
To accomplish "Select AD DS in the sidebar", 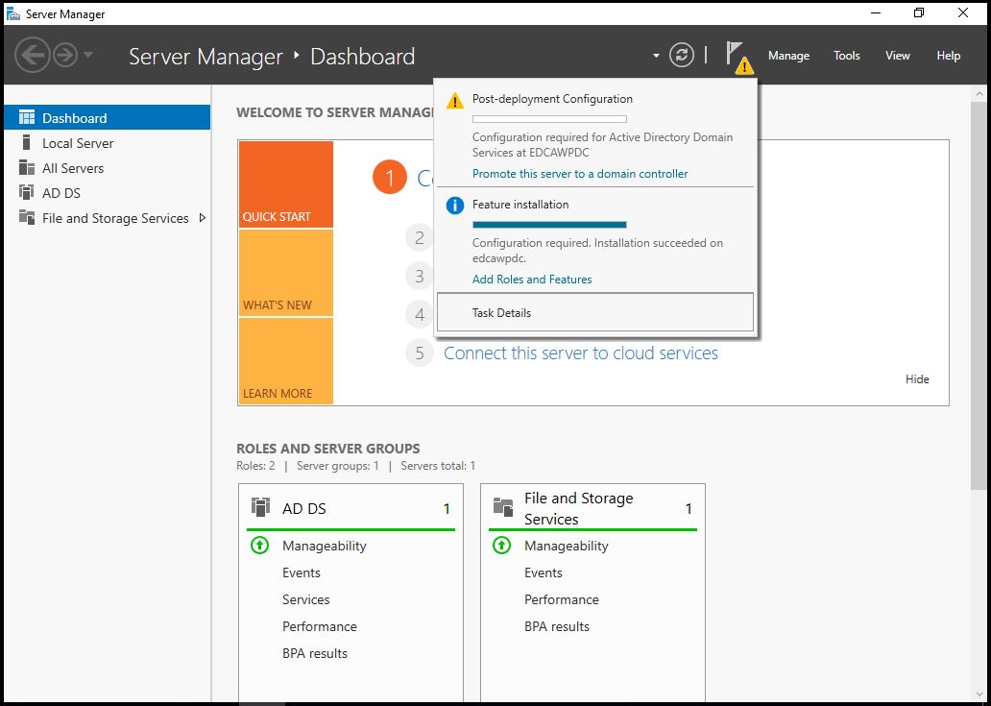I will pyautogui.click(x=107, y=193).
